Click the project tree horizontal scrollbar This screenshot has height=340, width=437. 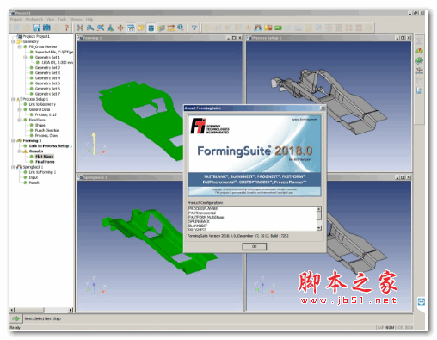pyautogui.click(x=41, y=310)
